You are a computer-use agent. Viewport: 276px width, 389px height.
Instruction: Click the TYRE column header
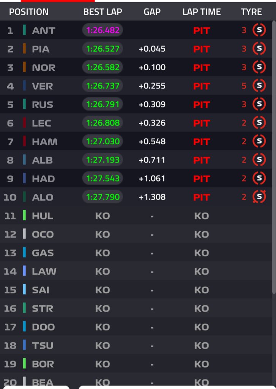tap(251, 12)
